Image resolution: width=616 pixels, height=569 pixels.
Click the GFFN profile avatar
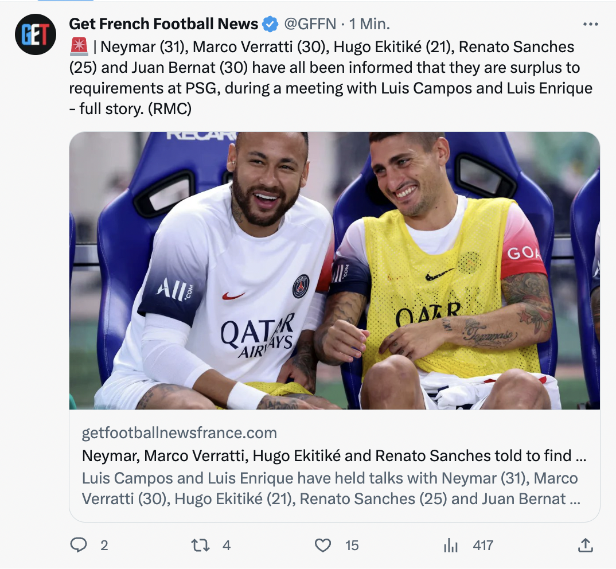click(x=35, y=34)
